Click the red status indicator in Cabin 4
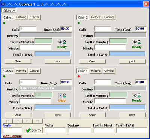 tap(79, 77)
